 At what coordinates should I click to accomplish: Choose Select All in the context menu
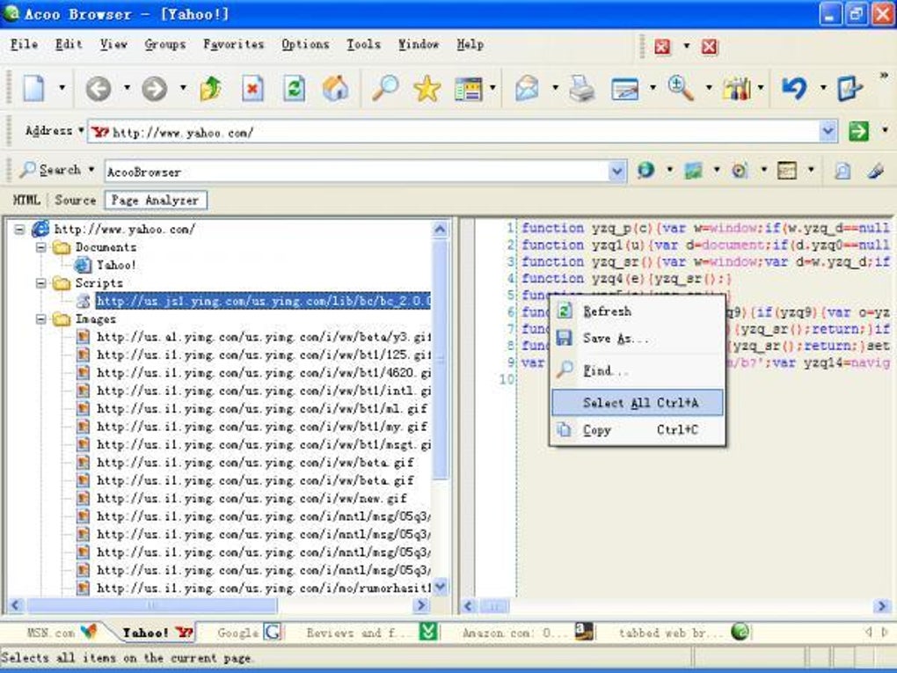point(638,402)
